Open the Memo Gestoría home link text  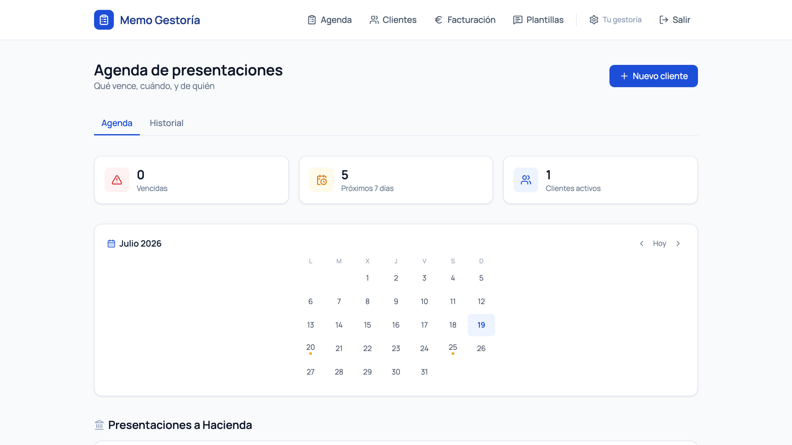(x=160, y=20)
